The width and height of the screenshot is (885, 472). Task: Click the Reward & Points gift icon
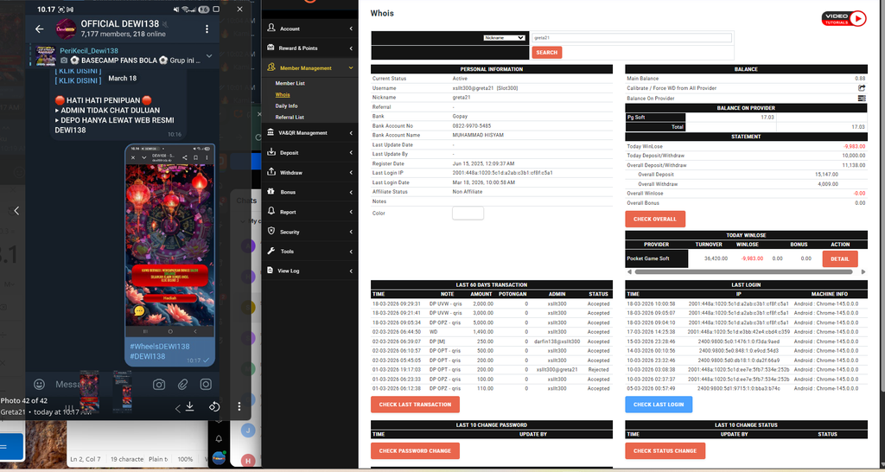click(x=271, y=48)
